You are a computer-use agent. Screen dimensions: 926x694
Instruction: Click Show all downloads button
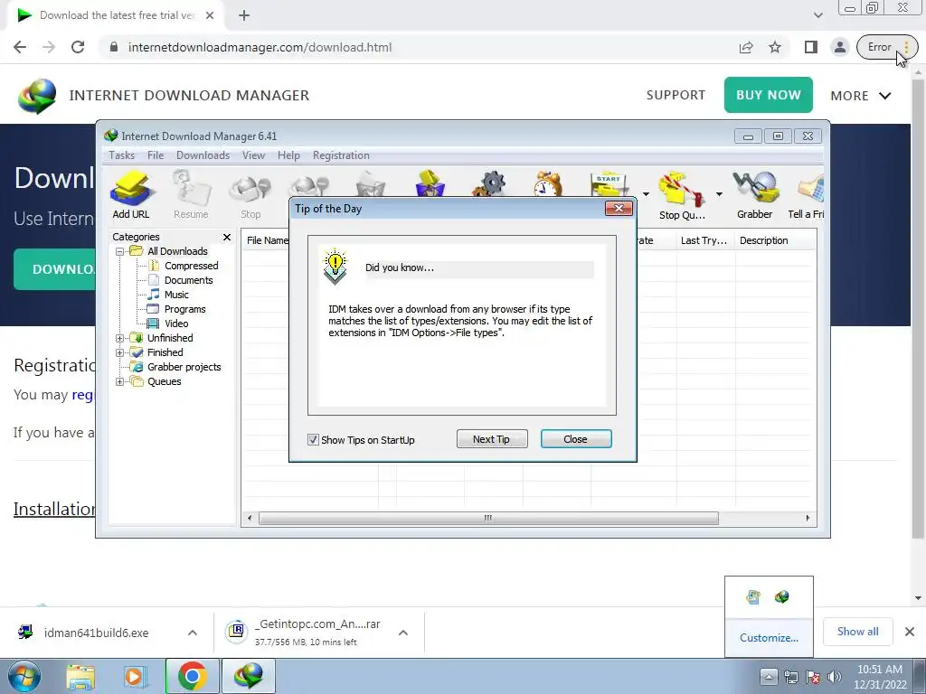857,632
